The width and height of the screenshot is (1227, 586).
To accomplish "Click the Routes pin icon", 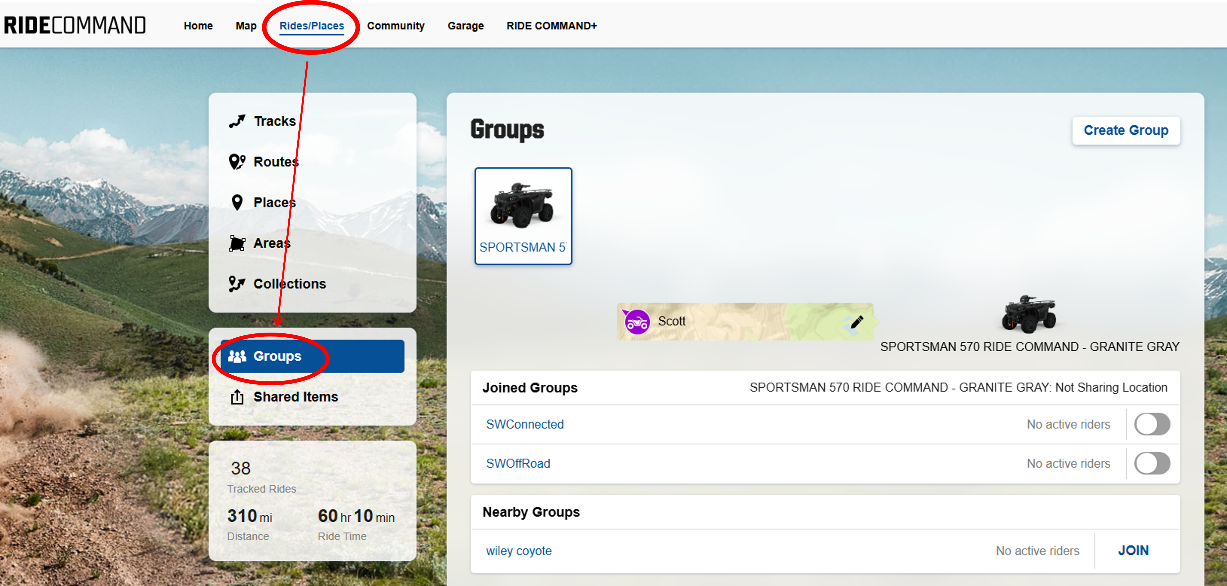I will tap(237, 162).
